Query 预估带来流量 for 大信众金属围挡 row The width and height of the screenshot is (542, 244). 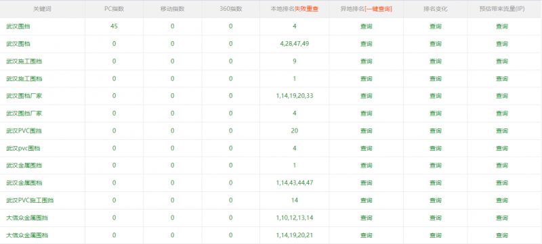[502, 218]
